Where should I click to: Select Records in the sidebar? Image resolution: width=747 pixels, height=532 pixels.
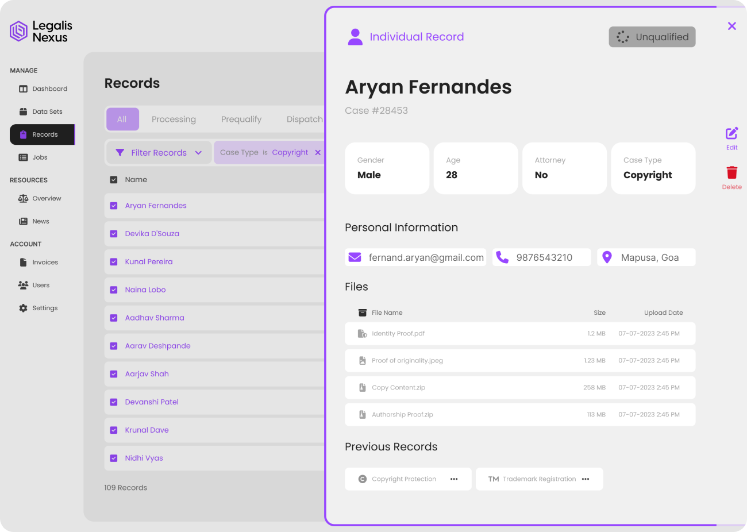43,134
